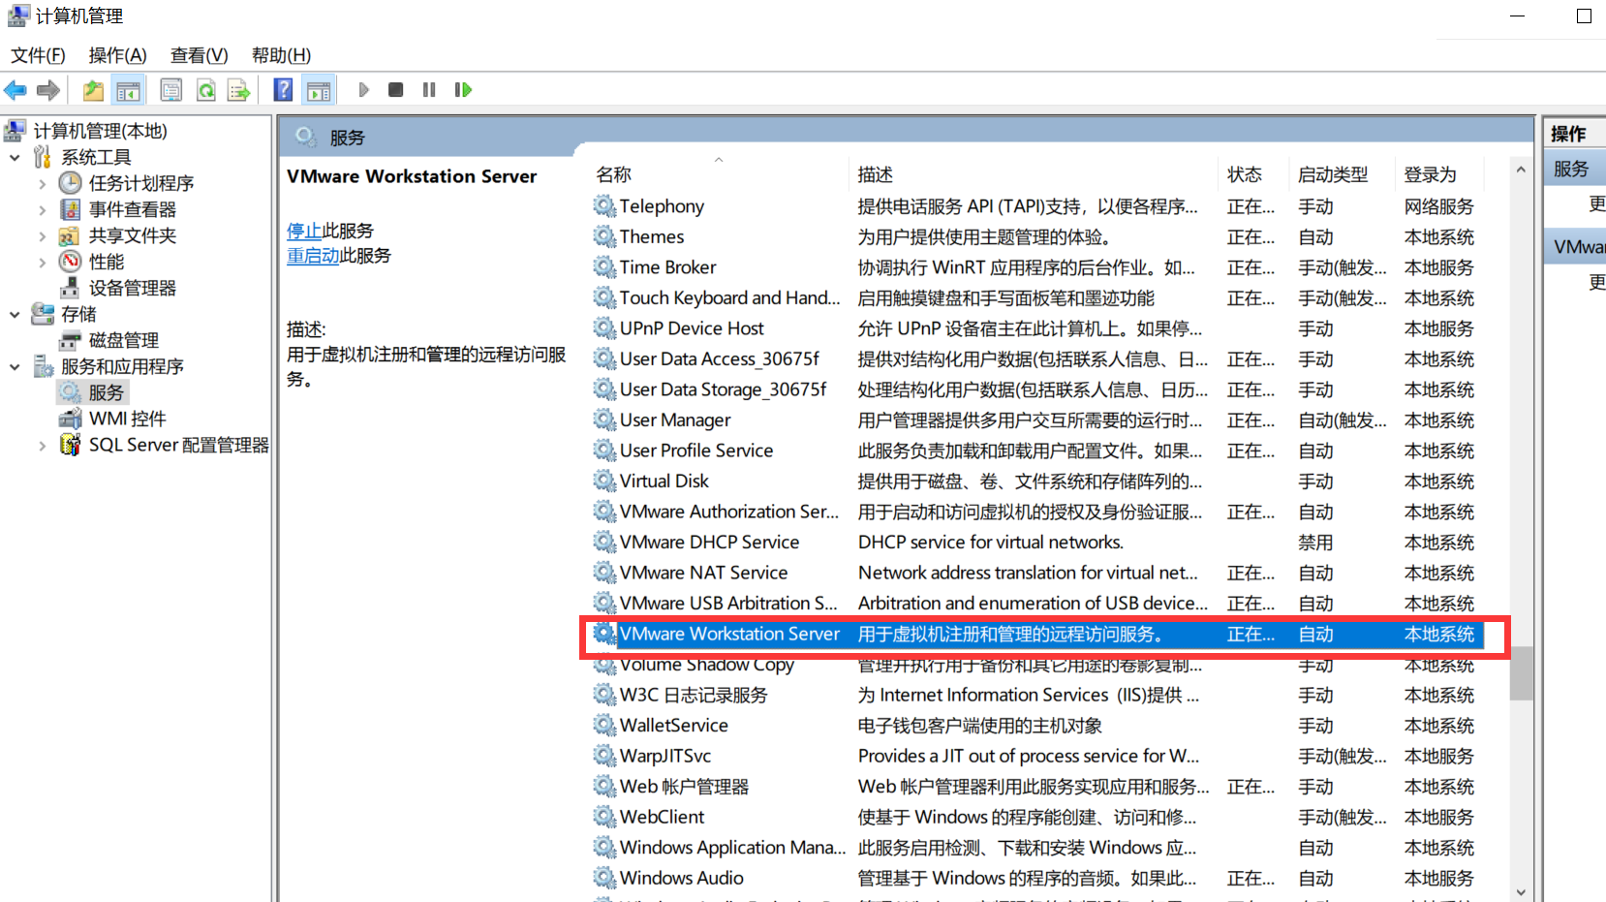Image resolution: width=1606 pixels, height=902 pixels.
Task: Click the Export list toolbar icon
Action: coord(238,90)
